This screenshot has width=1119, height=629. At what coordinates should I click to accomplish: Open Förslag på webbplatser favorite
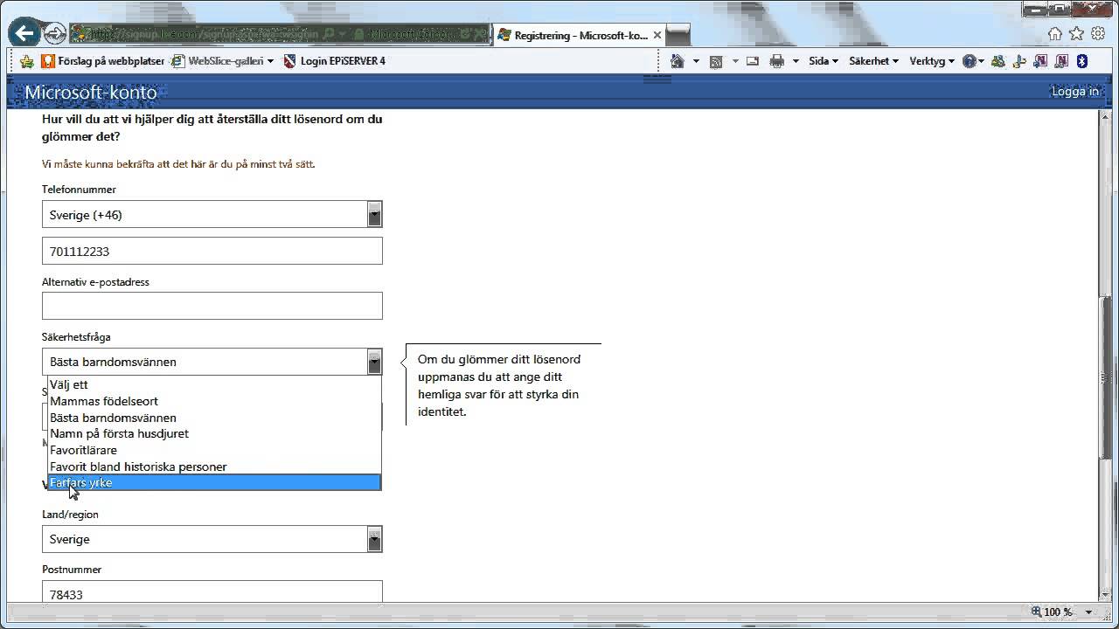pos(103,61)
